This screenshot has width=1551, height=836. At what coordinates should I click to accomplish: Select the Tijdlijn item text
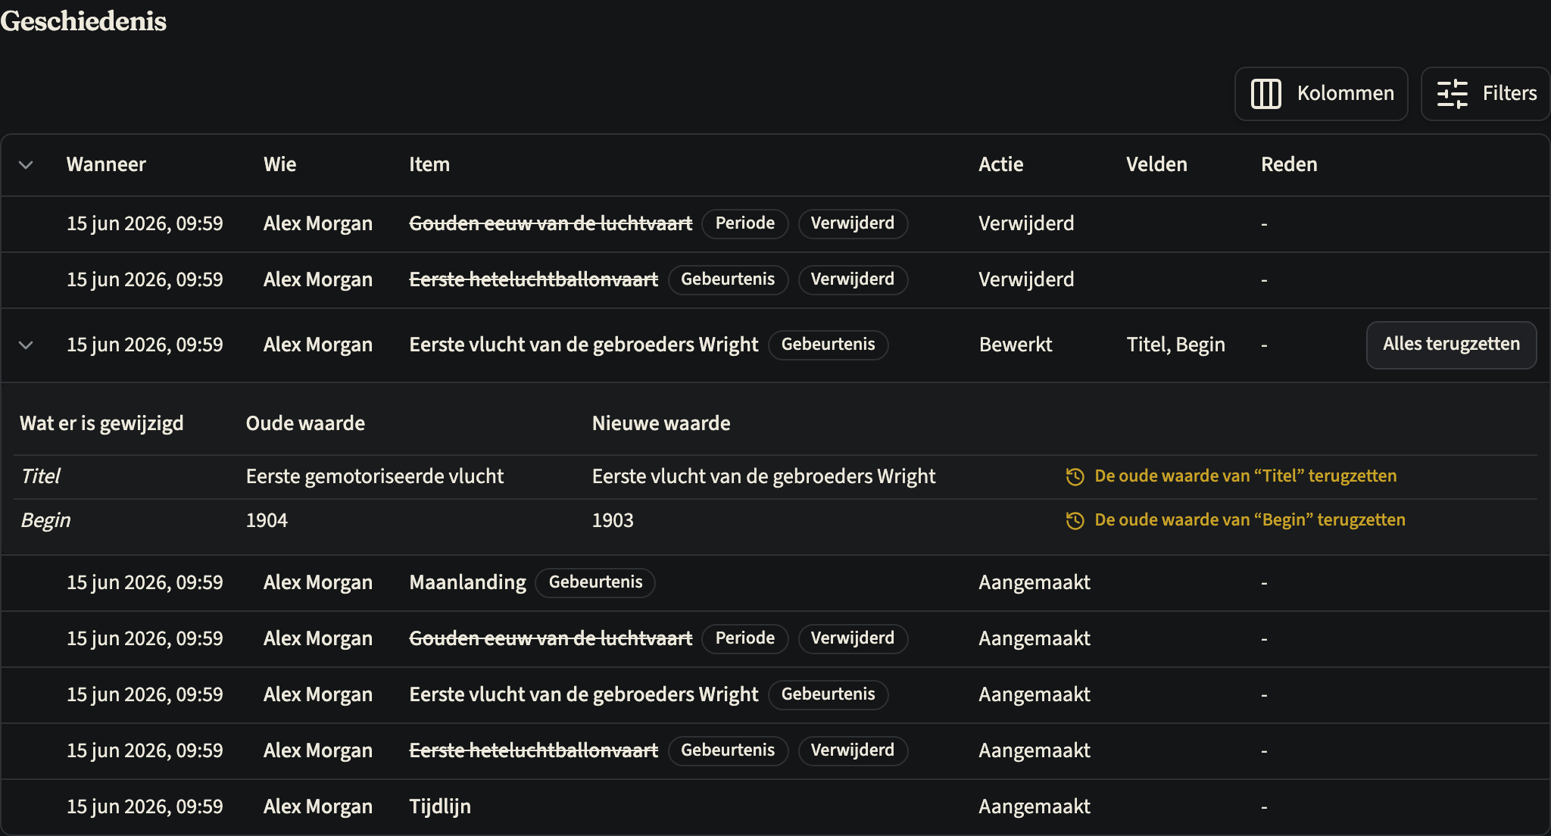coord(440,806)
